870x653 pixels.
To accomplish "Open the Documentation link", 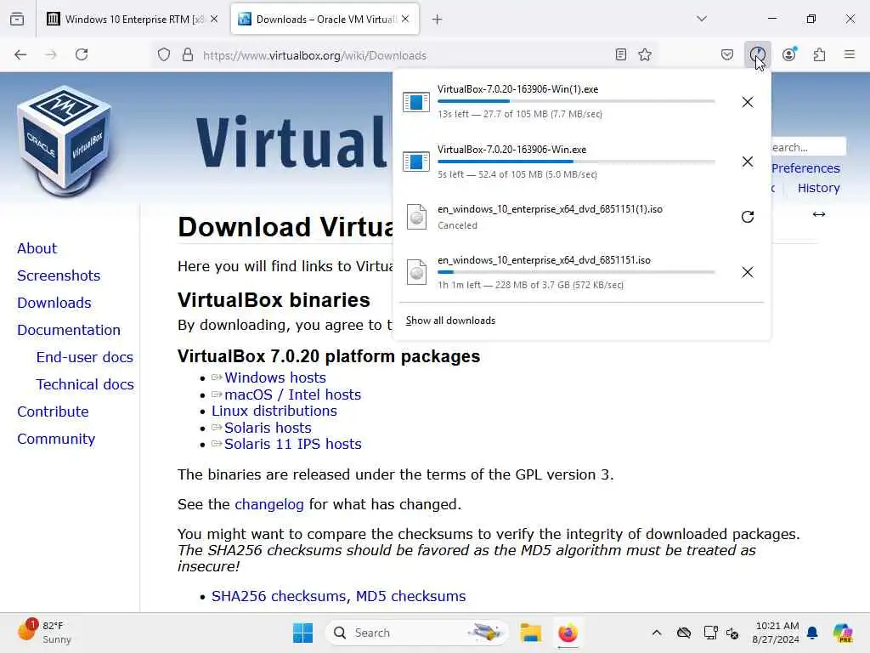I will [x=69, y=330].
